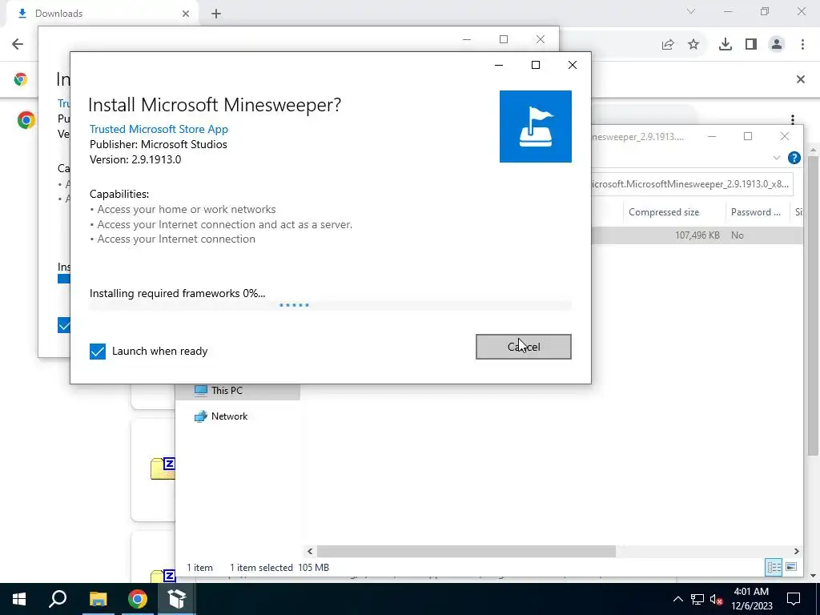820x615 pixels.
Task: Open Chrome profile avatar
Action: tap(777, 45)
